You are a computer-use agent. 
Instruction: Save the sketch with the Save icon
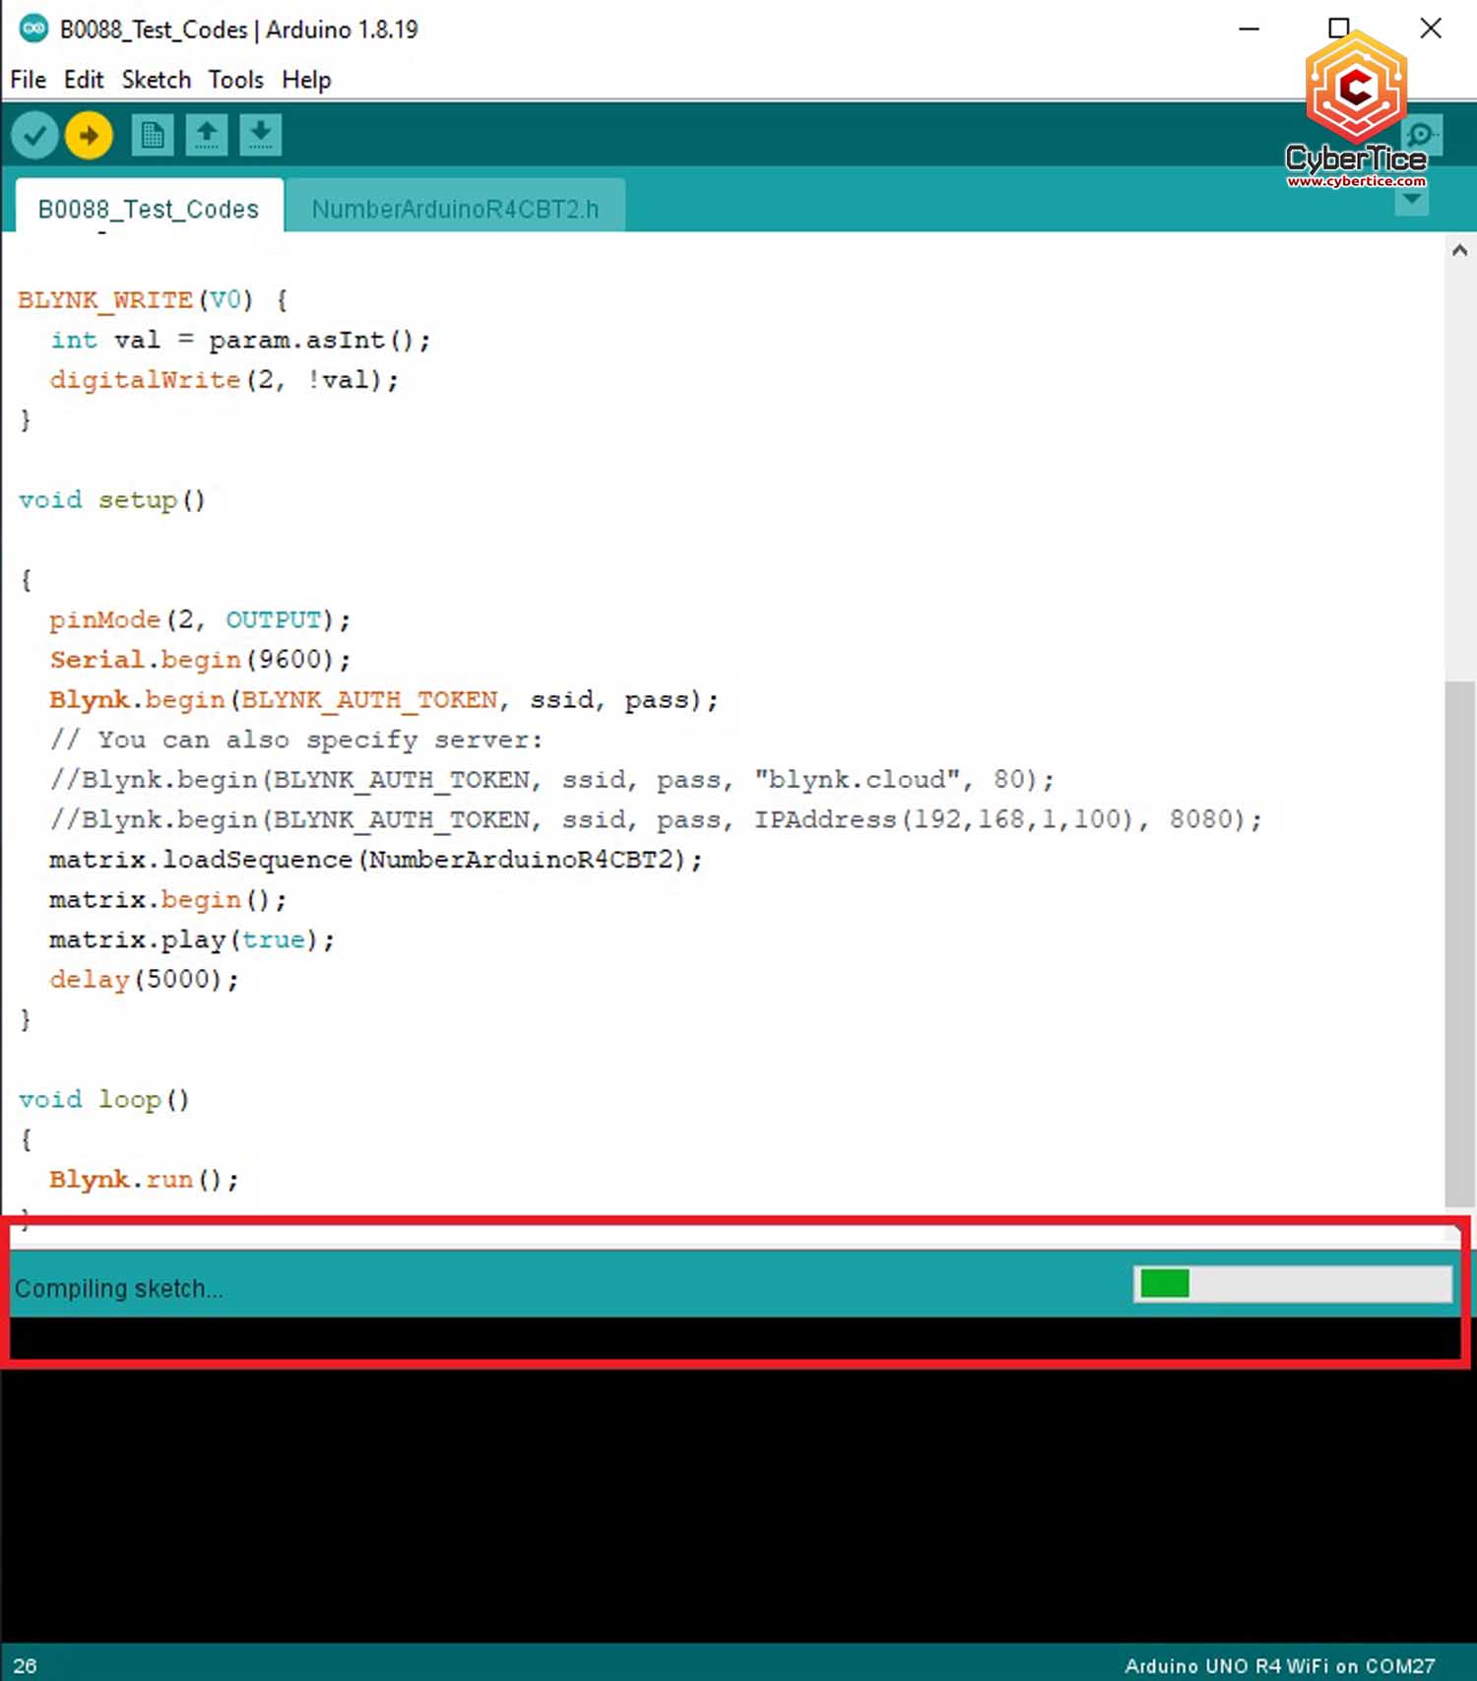coord(260,135)
